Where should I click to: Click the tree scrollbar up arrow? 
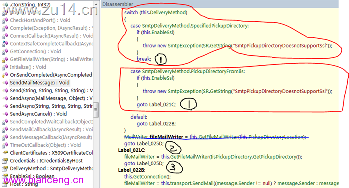tap(96, 4)
